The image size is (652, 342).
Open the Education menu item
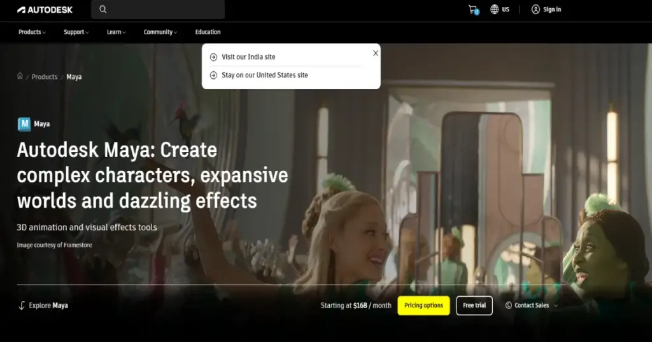coord(208,32)
